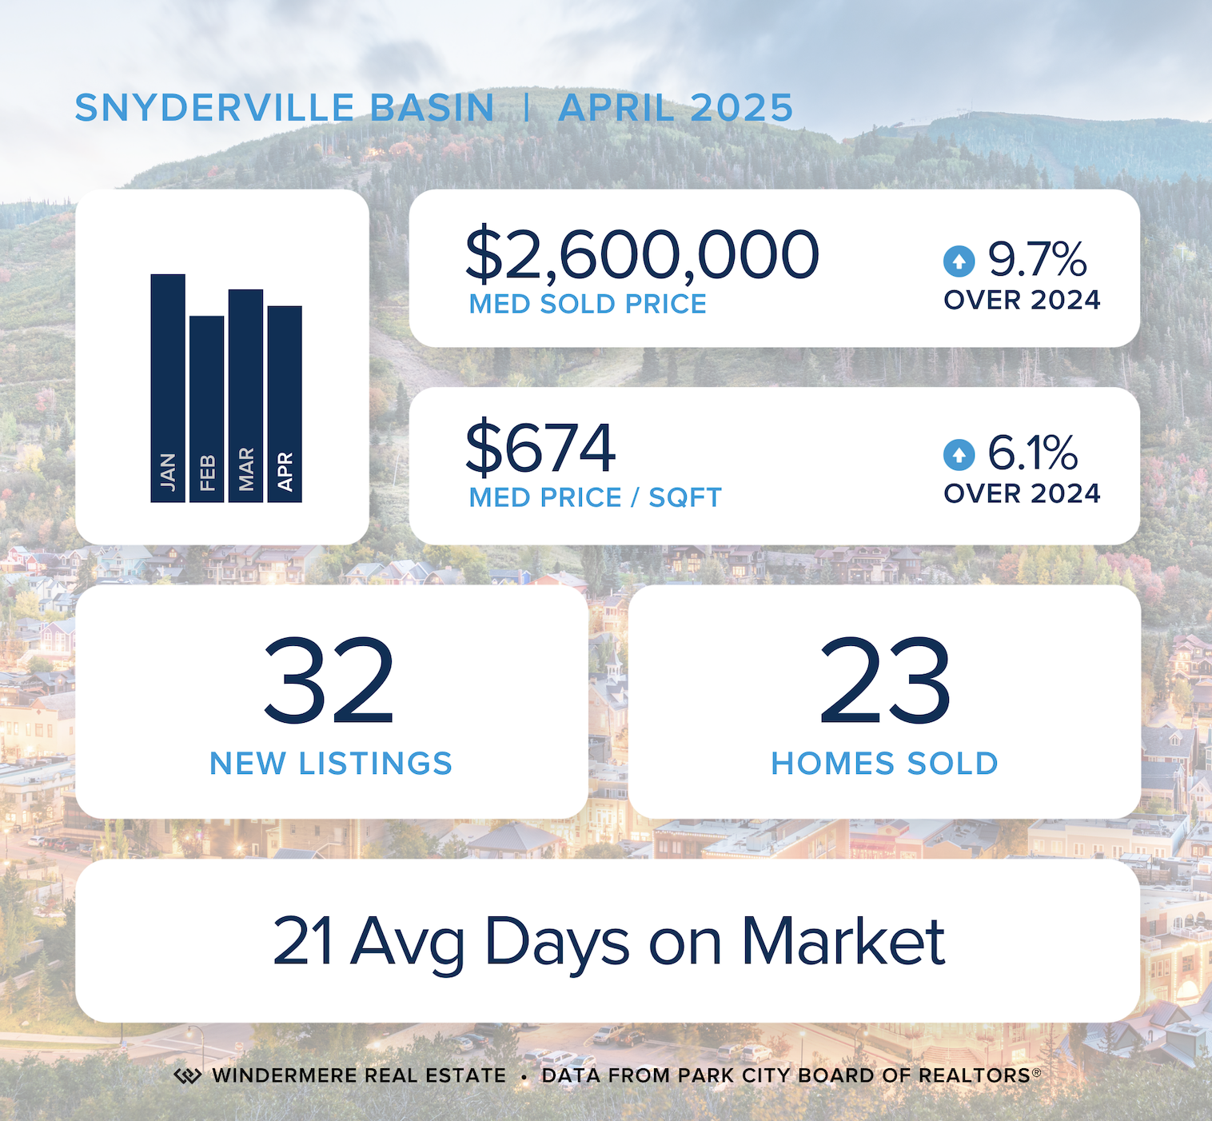Click the Windermere Real Estate footer text
The width and height of the screenshot is (1212, 1121).
(359, 1076)
